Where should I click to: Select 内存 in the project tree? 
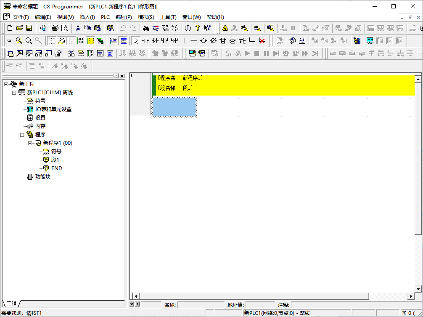coord(40,126)
